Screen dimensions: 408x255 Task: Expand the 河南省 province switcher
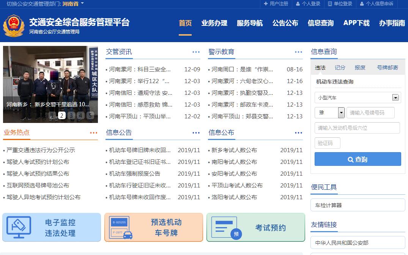(x=73, y=4)
